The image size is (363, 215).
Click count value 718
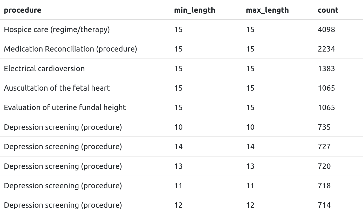point(324,186)
